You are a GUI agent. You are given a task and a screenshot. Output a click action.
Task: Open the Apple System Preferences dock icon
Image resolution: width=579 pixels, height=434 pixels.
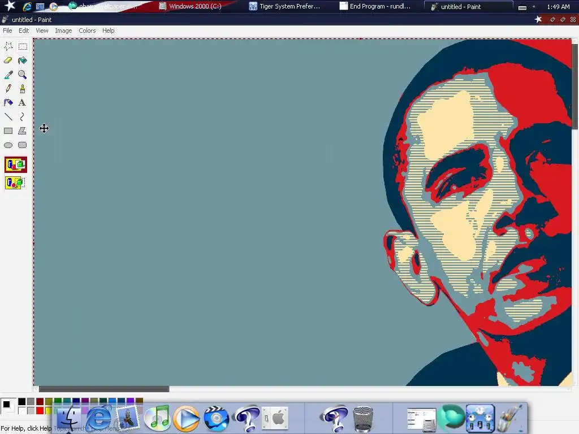[x=275, y=419]
